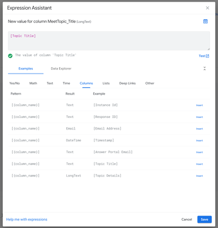This screenshot has height=228, width=218.
Task: Insert the [Response ID] example
Action: tap(199, 117)
